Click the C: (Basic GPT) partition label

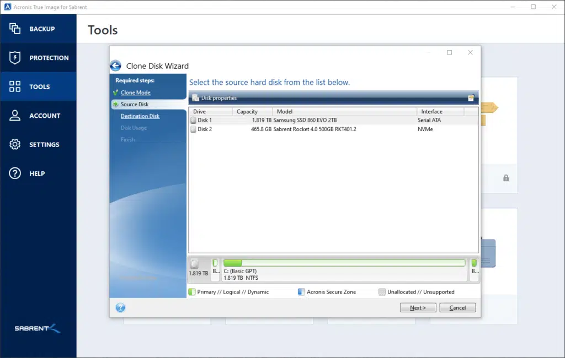[240, 271]
